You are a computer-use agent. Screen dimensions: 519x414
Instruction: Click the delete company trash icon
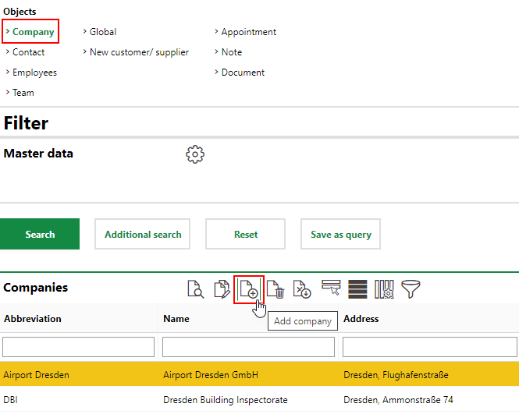pos(275,289)
